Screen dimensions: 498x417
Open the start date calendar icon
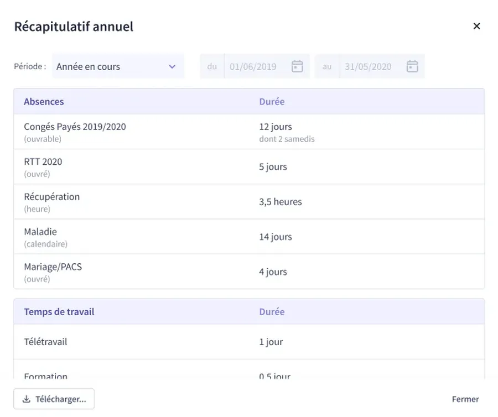(297, 66)
